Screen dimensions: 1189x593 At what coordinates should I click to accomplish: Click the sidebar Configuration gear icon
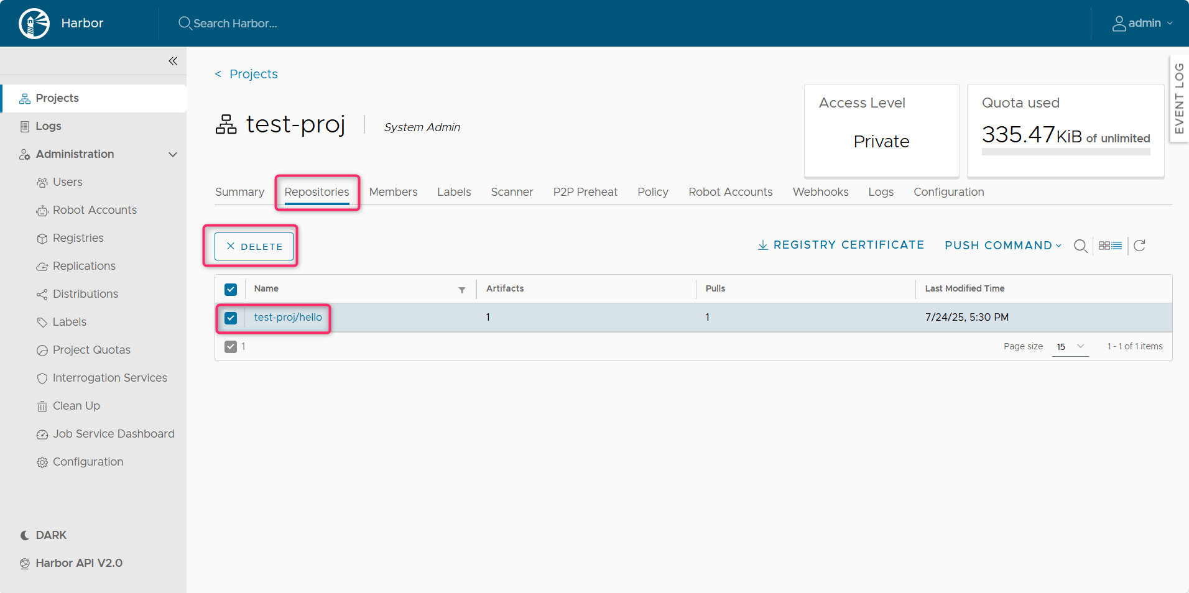pos(42,462)
